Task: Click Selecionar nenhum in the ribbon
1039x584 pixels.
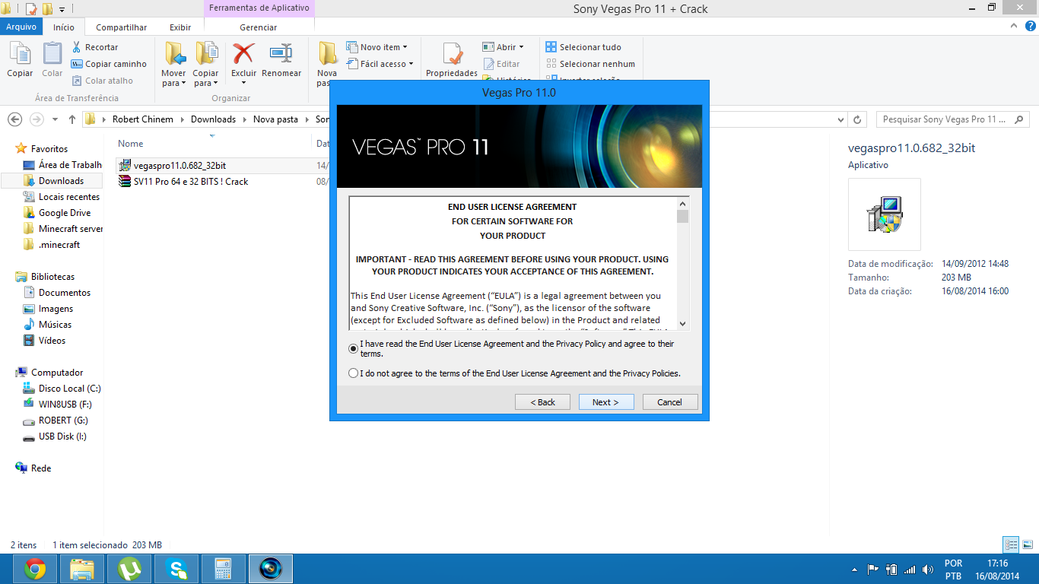Action: tap(590, 64)
